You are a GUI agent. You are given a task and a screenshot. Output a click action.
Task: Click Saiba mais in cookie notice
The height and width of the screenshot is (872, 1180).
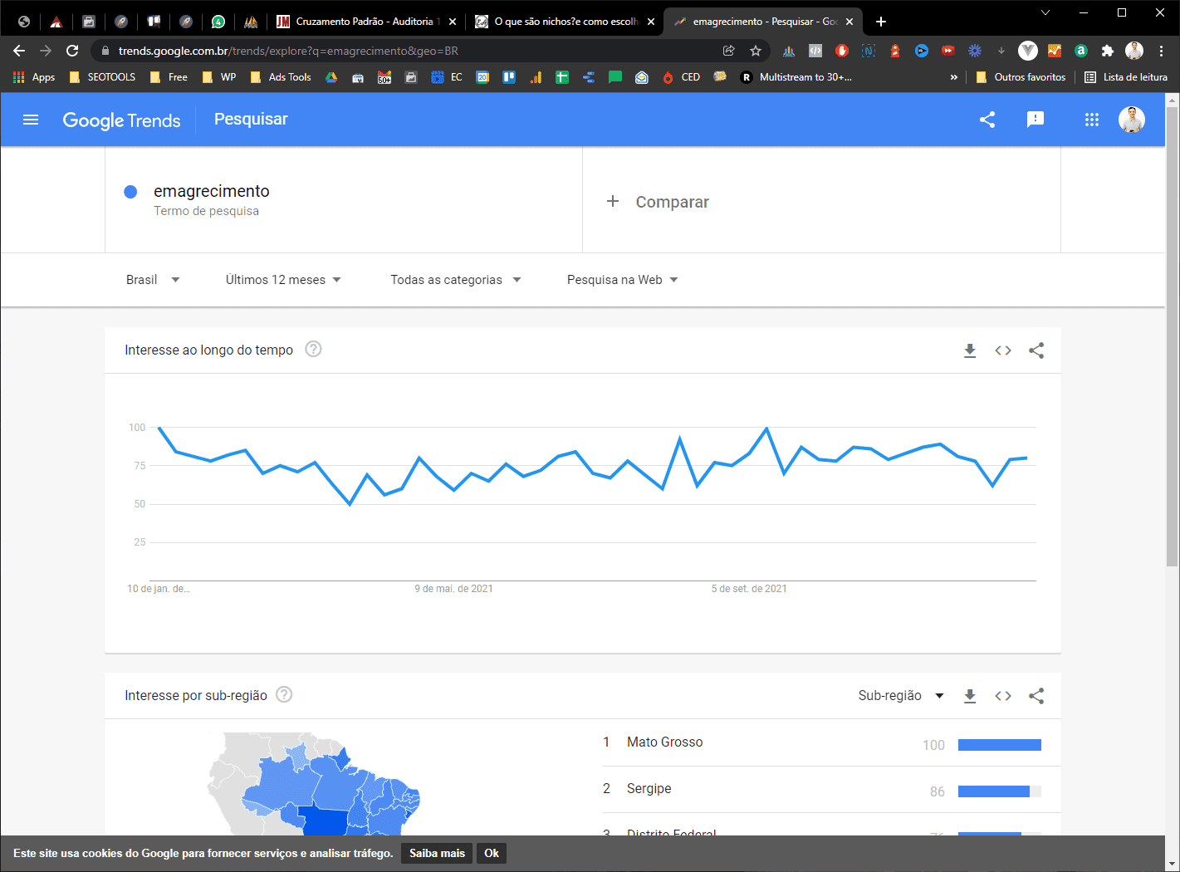click(437, 853)
